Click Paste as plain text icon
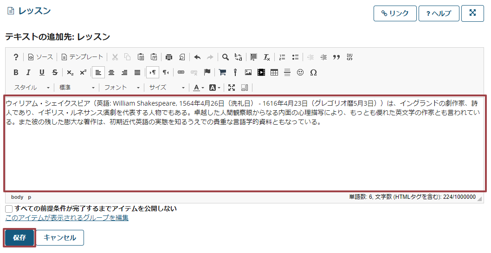The image size is (491, 253). [154, 57]
